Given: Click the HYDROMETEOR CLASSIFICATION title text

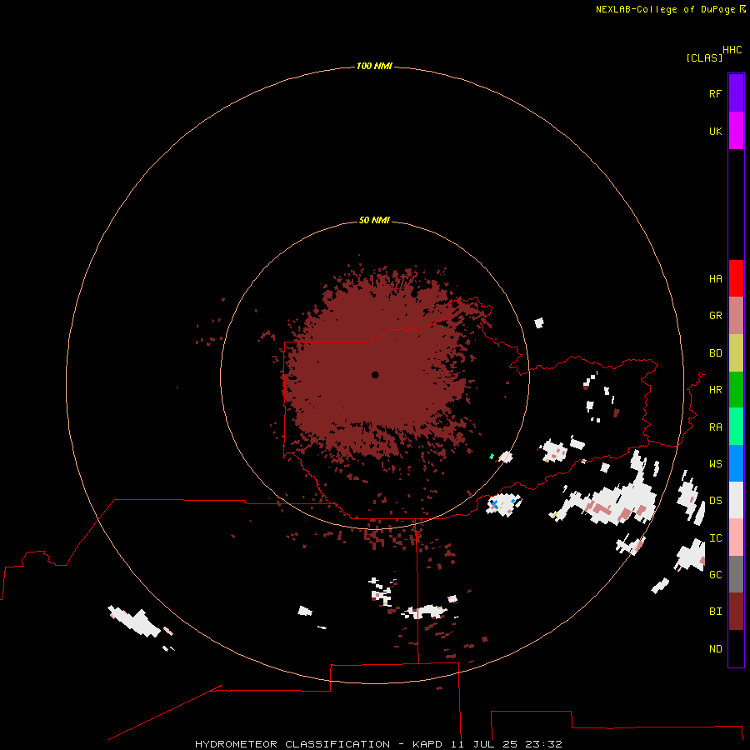Looking at the screenshot, I should [292, 744].
